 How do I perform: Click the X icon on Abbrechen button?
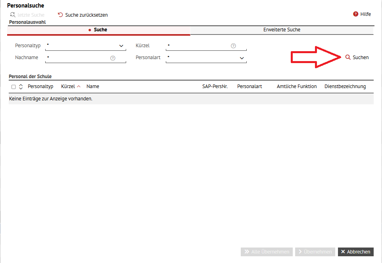343,251
